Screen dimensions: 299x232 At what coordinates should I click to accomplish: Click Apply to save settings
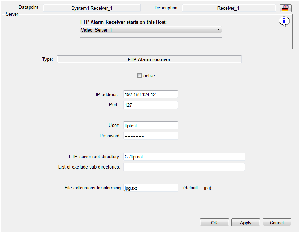(246, 223)
